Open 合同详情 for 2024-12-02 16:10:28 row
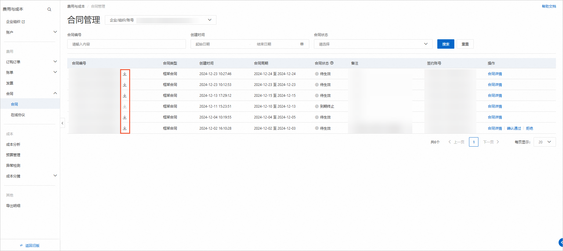 coord(495,128)
